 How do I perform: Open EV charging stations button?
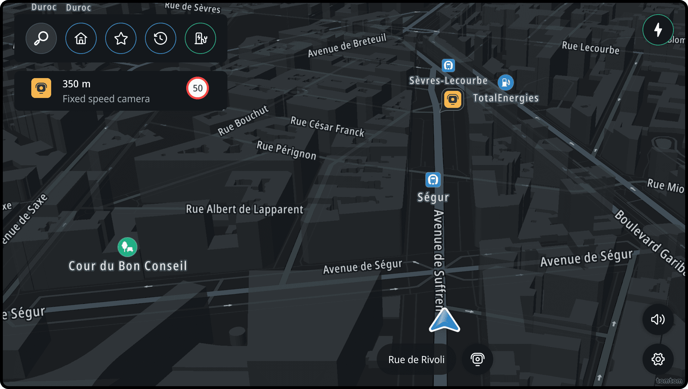click(x=200, y=38)
